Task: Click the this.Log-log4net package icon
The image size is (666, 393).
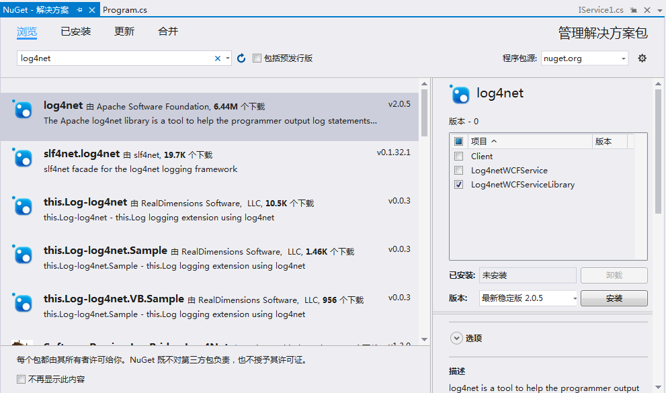Action: coord(22,206)
